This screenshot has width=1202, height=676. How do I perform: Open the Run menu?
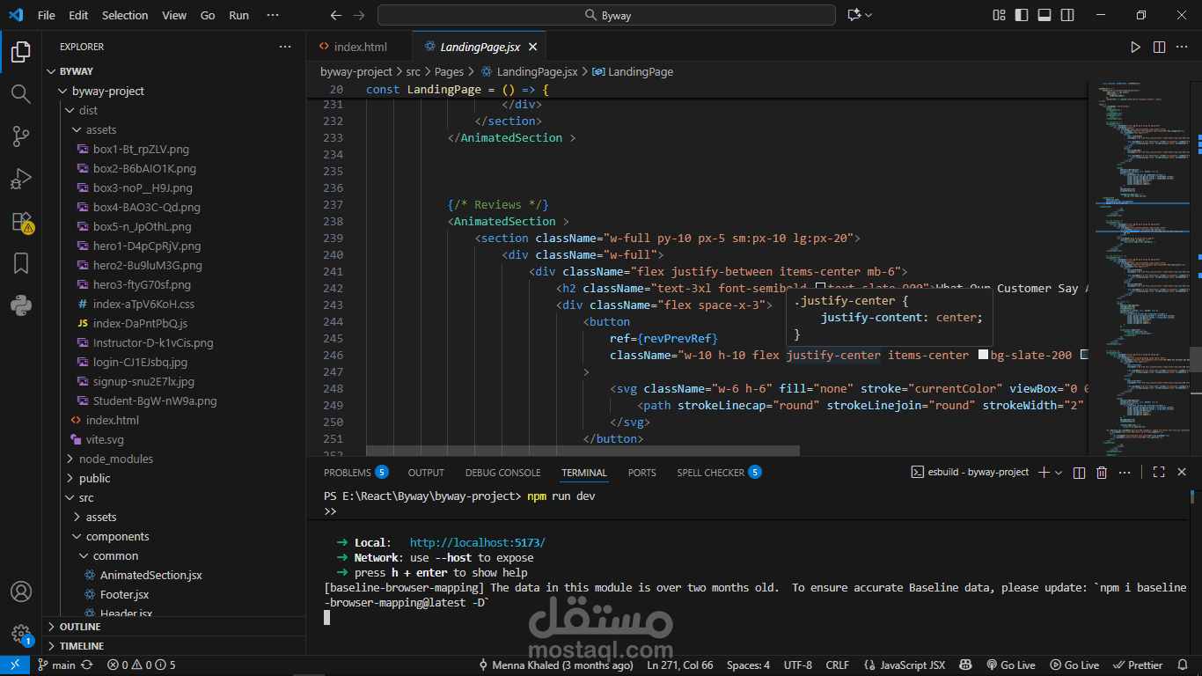(x=238, y=15)
